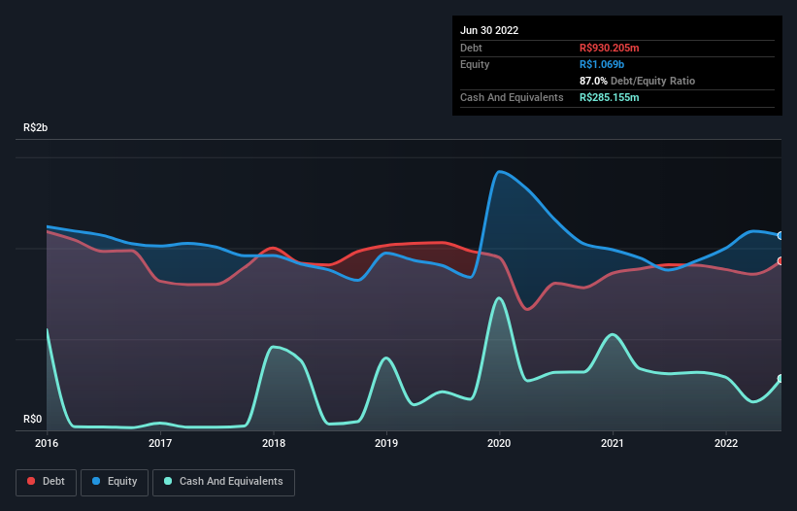Click the 2021 x-axis label
This screenshot has height=511, width=797.
(613, 443)
